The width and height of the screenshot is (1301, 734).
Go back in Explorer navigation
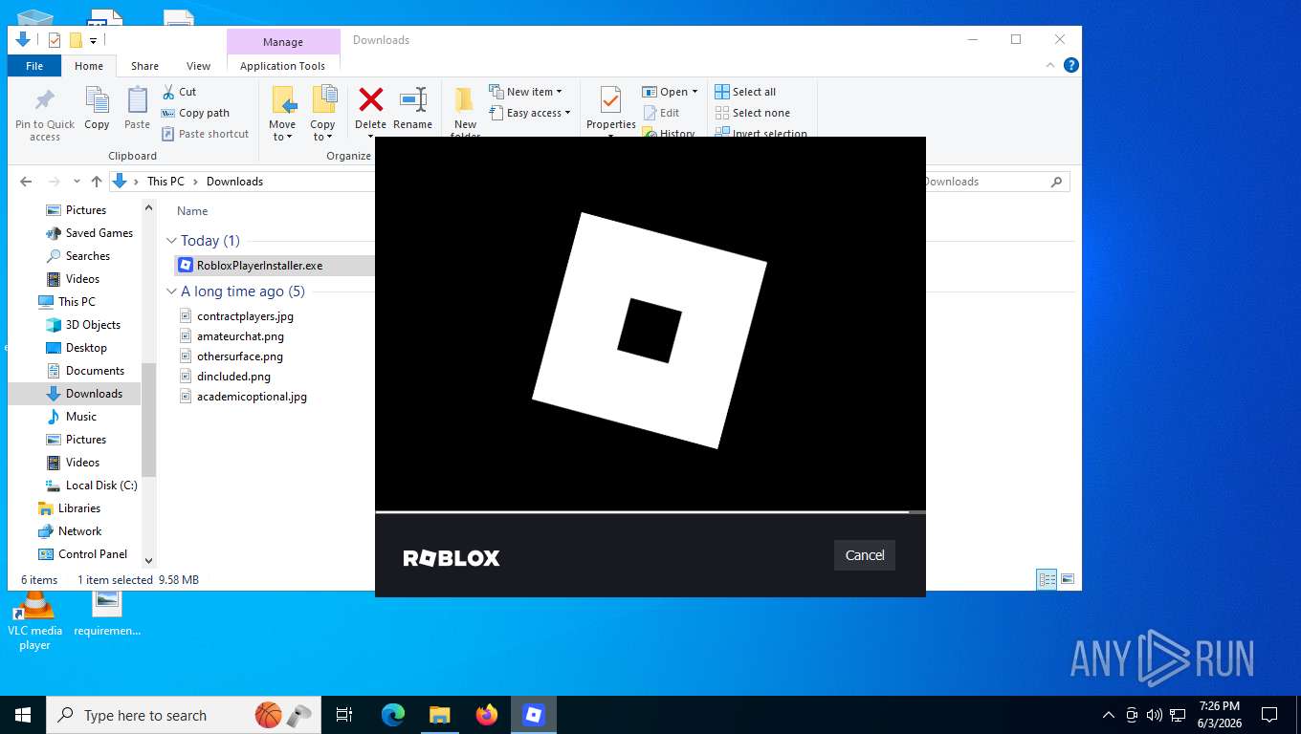click(x=26, y=182)
